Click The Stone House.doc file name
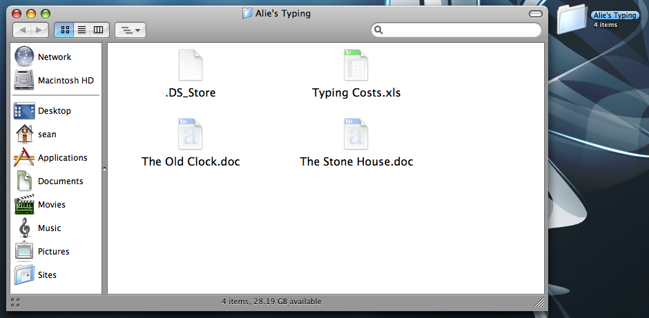 [x=356, y=161]
